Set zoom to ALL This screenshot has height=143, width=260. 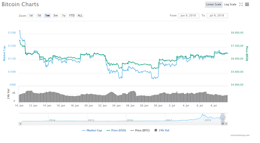point(80,16)
